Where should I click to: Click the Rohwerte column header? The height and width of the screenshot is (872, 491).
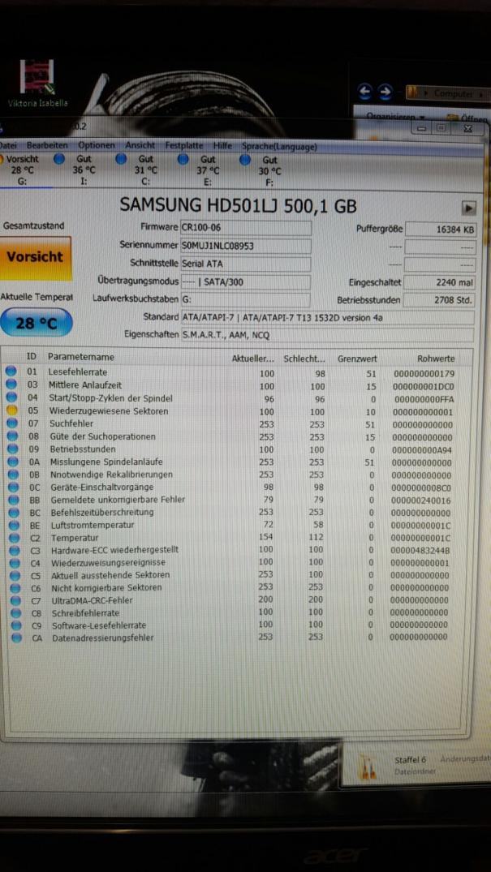(436, 359)
